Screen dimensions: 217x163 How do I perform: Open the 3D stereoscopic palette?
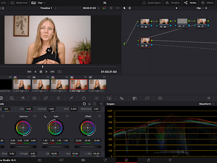pos(160,98)
